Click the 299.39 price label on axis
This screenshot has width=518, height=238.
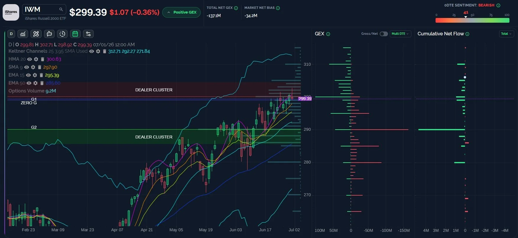(305, 99)
